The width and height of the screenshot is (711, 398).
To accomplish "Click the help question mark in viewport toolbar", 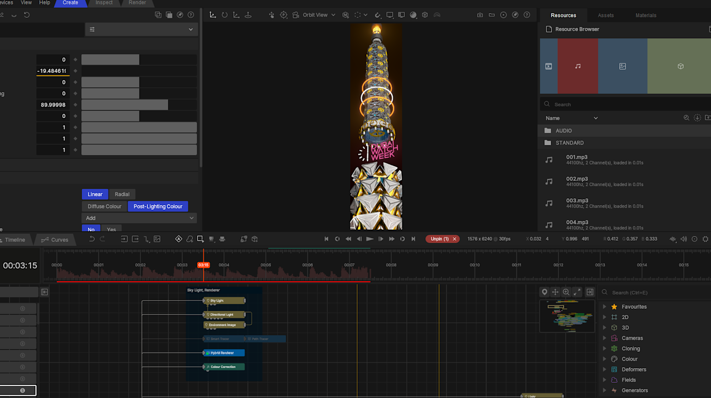I will [x=526, y=15].
